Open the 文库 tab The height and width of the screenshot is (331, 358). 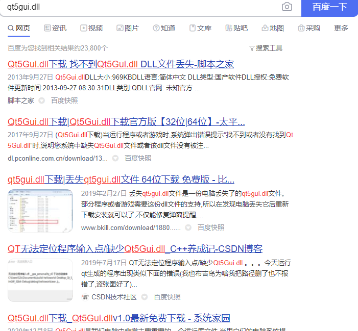click(200, 28)
